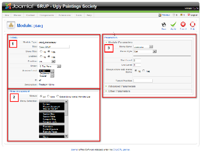This screenshot has width=201, height=153.
Task: Set Enabled to Yes
Action: (49, 57)
